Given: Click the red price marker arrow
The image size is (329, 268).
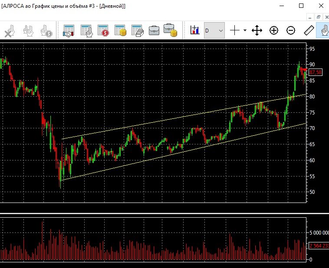Looking at the screenshot, I should pos(304,70).
